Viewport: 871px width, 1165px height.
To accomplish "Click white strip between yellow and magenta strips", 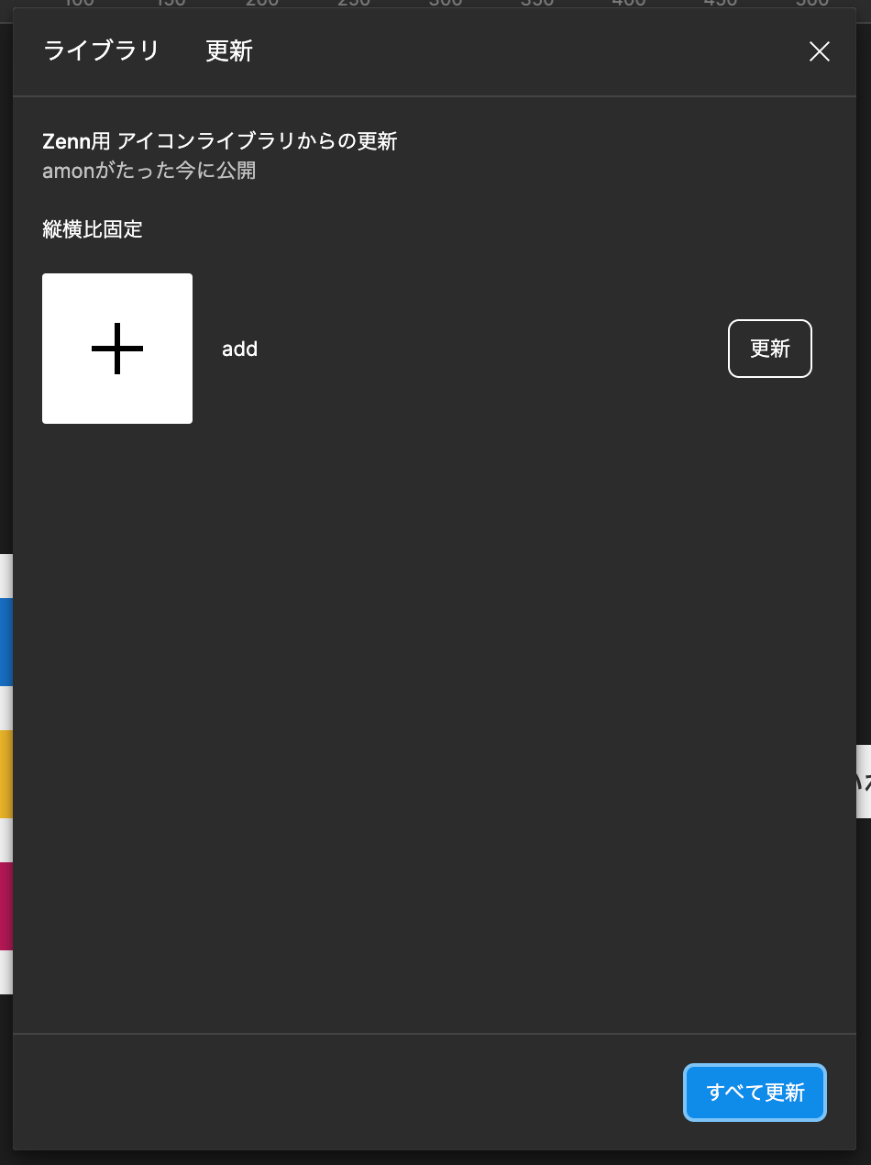I will (6, 840).
